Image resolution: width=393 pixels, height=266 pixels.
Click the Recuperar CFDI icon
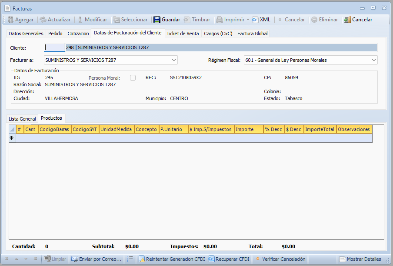click(x=211, y=259)
